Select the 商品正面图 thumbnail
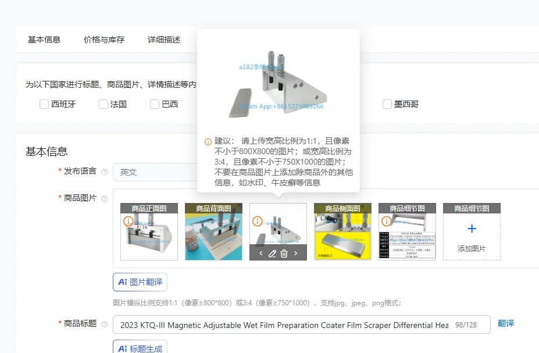Image resolution: width=539 pixels, height=353 pixels. coord(149,231)
